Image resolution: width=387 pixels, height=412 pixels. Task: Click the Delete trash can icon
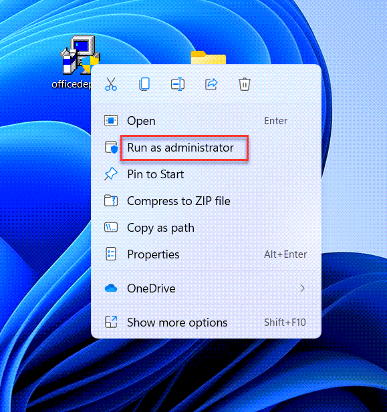pos(245,84)
